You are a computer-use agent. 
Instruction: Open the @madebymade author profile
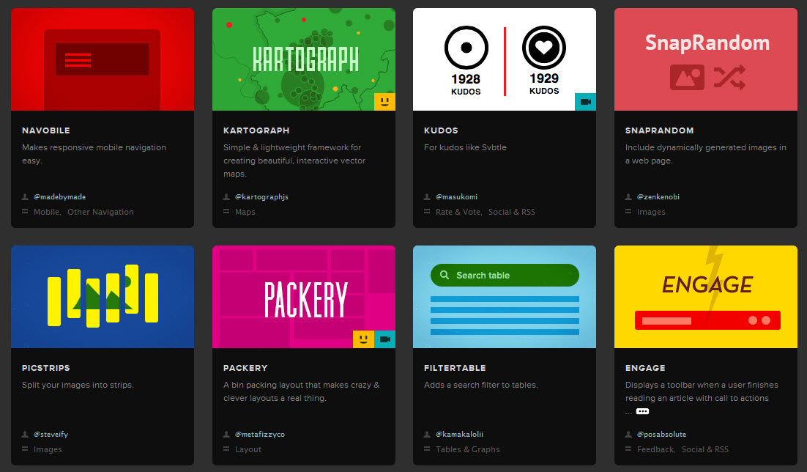59,196
